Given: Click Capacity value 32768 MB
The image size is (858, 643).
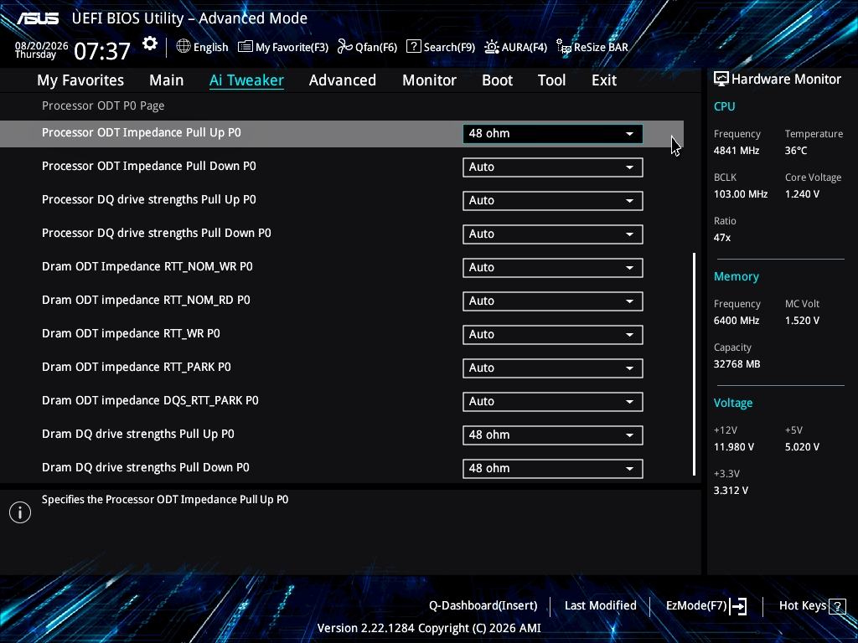Looking at the screenshot, I should [x=737, y=364].
